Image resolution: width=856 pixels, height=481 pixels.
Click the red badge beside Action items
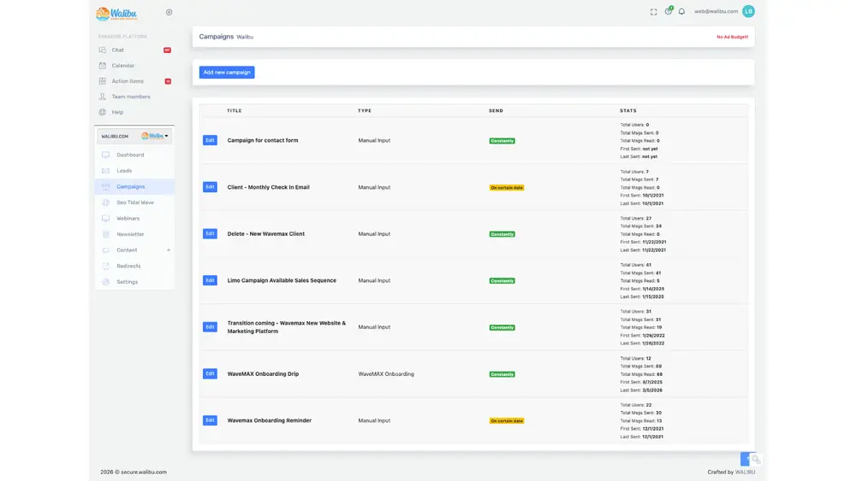168,81
